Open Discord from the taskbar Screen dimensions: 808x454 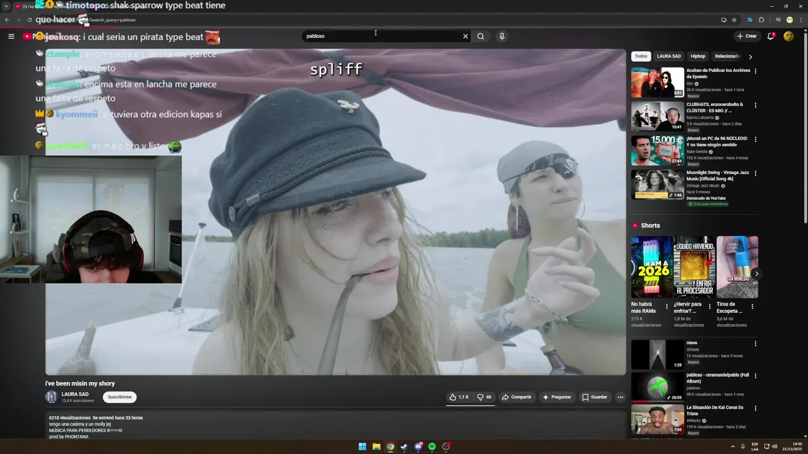pos(418,446)
